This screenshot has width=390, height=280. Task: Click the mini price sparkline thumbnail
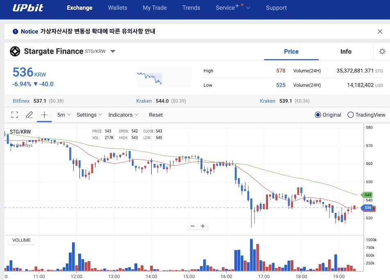[164, 78]
